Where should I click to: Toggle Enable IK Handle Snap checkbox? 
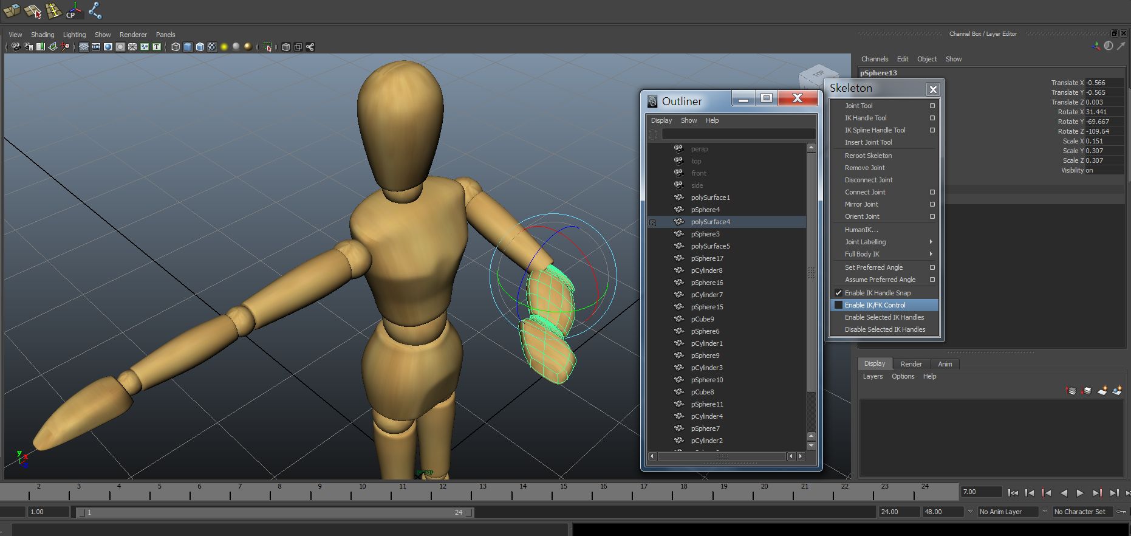[x=838, y=293]
